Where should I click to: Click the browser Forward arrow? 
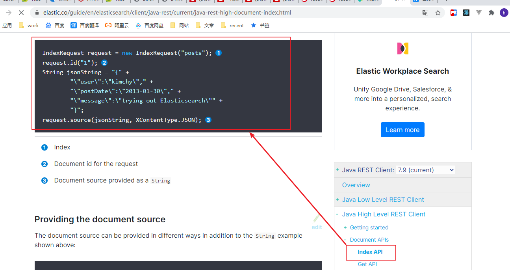point(9,13)
